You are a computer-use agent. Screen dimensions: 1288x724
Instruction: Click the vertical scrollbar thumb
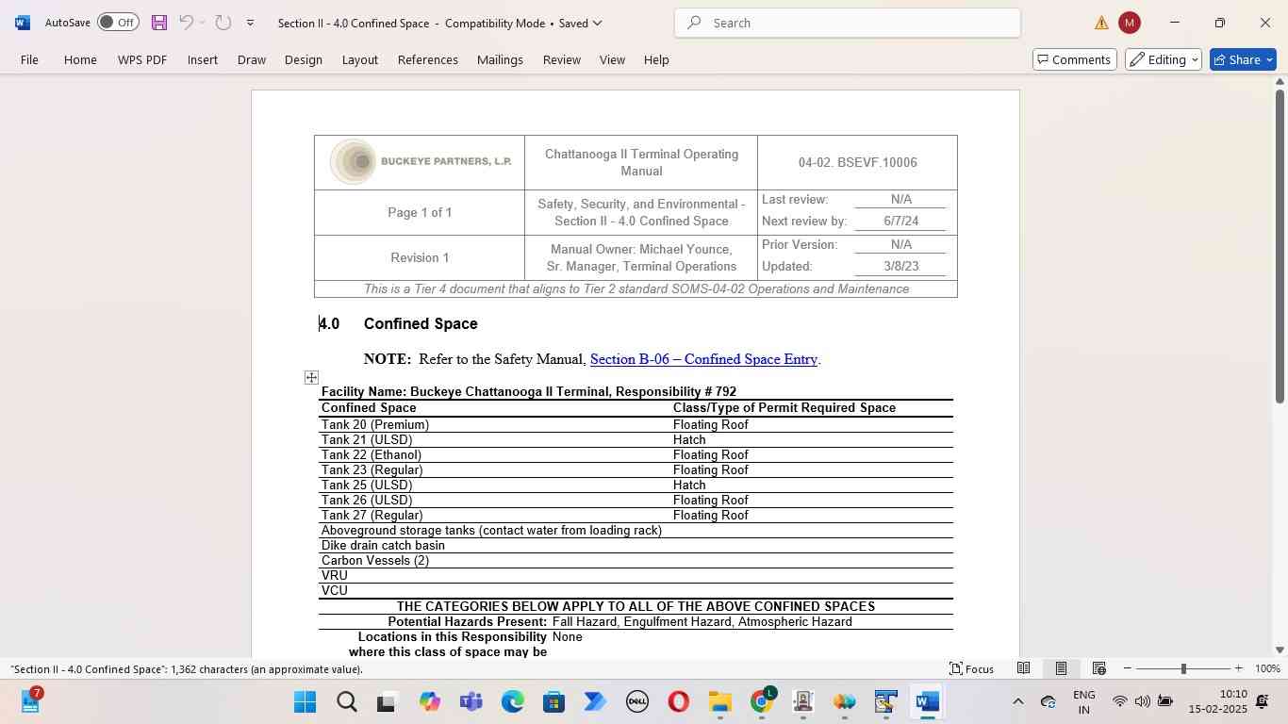pyautogui.click(x=1280, y=247)
